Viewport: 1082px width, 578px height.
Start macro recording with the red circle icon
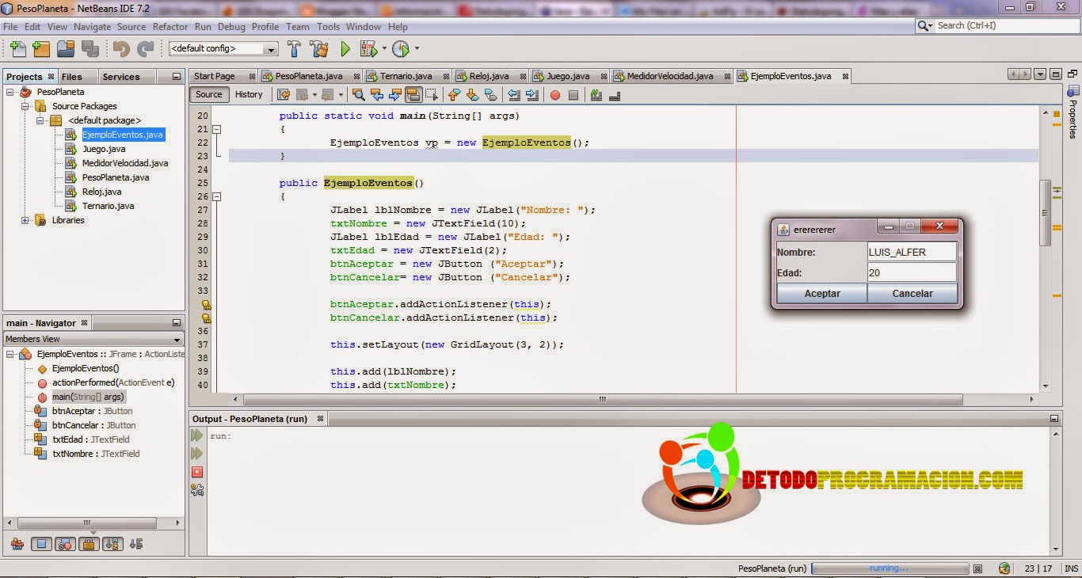pyautogui.click(x=554, y=94)
